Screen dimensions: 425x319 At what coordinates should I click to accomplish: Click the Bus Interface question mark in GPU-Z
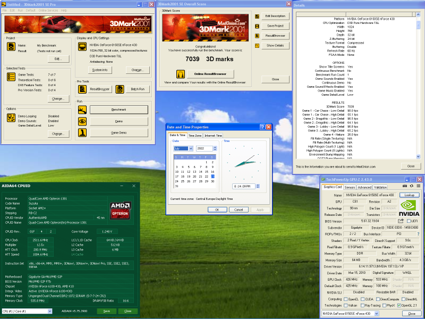click(x=418, y=234)
